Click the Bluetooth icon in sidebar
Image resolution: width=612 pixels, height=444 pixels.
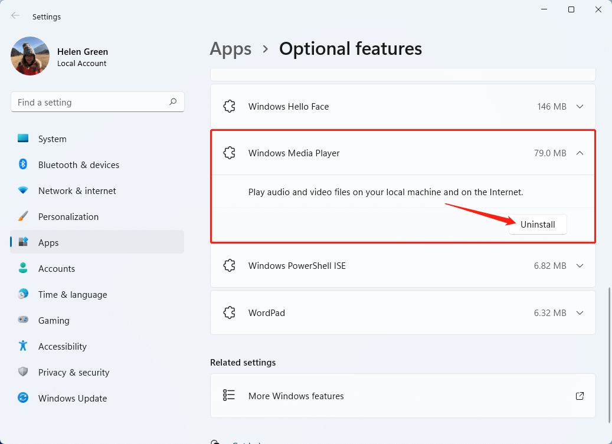[x=23, y=164]
